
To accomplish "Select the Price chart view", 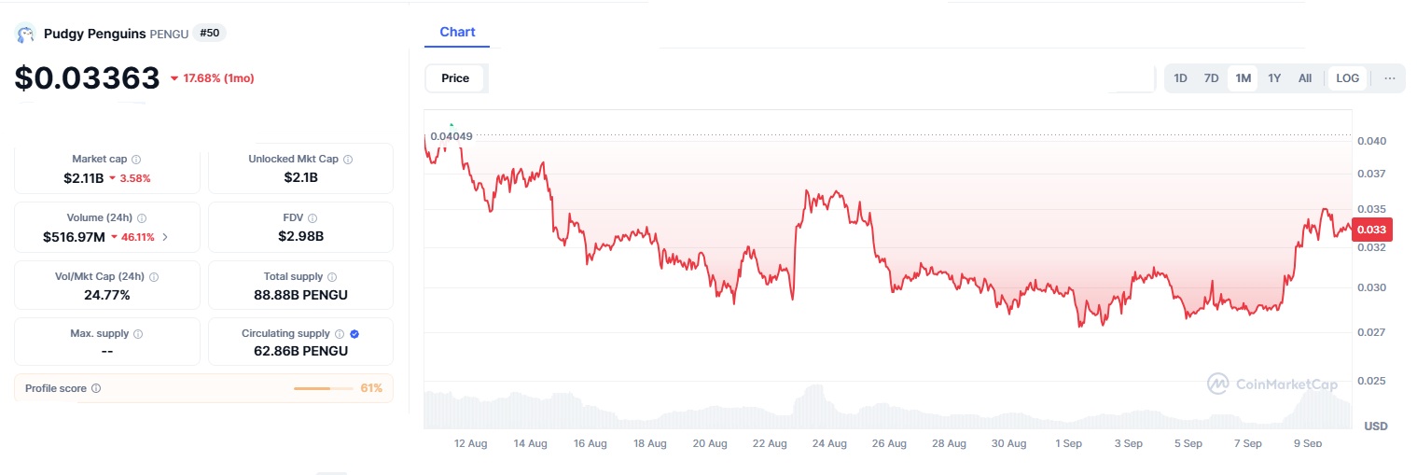I will (455, 78).
